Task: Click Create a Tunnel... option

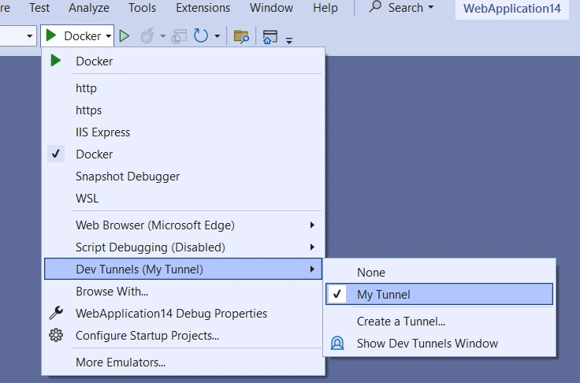Action: (440, 322)
